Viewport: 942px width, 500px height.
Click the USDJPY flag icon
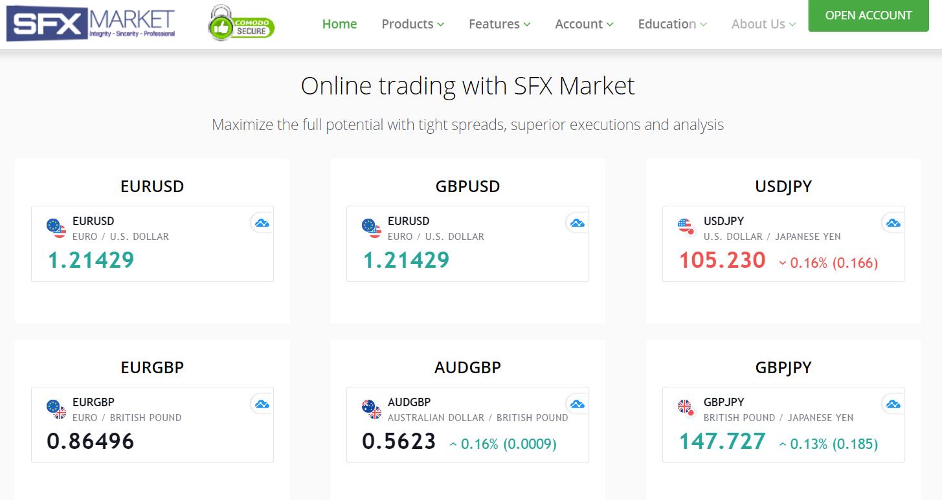685,227
